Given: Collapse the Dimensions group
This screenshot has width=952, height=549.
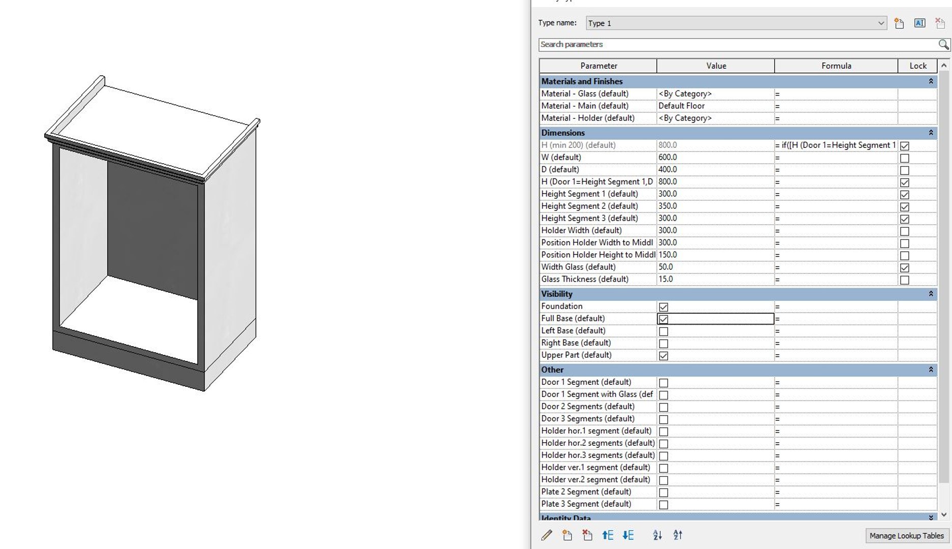Looking at the screenshot, I should [931, 133].
